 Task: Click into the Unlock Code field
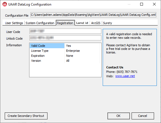point(65,38)
